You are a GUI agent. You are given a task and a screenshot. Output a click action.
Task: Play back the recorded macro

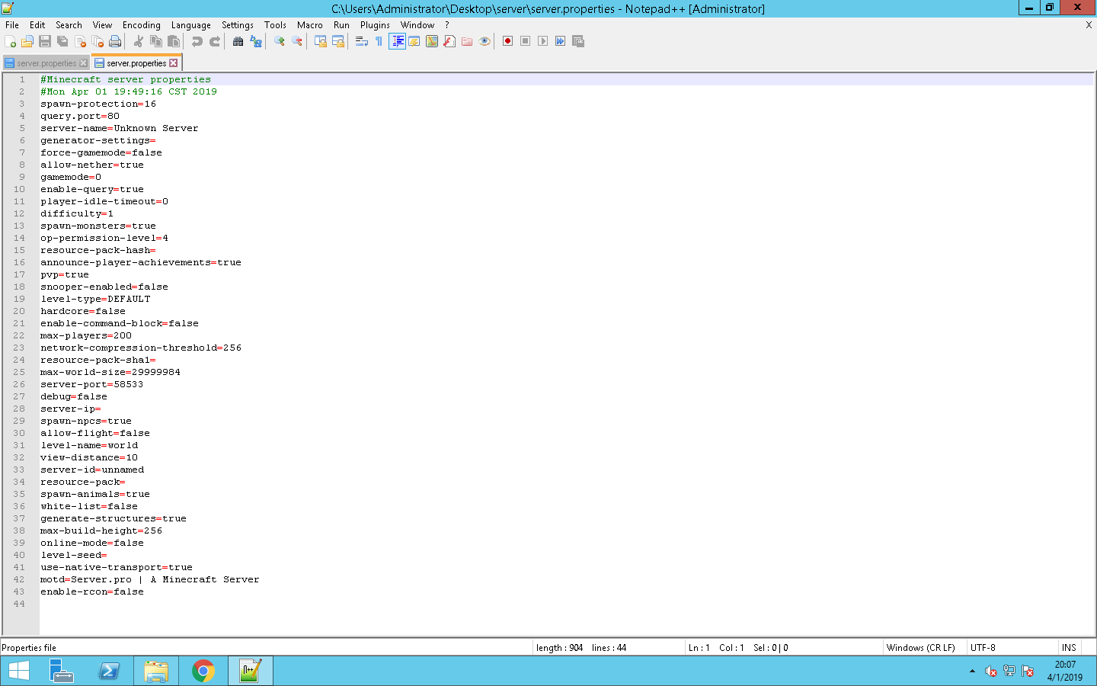click(x=543, y=41)
